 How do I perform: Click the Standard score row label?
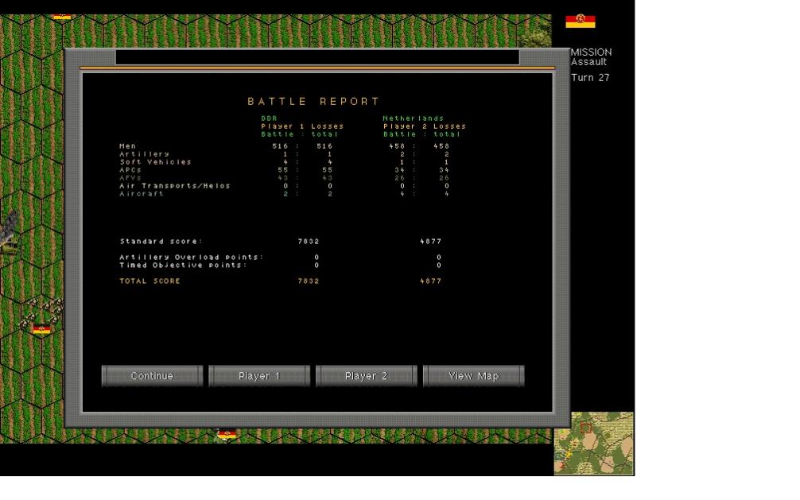point(161,242)
